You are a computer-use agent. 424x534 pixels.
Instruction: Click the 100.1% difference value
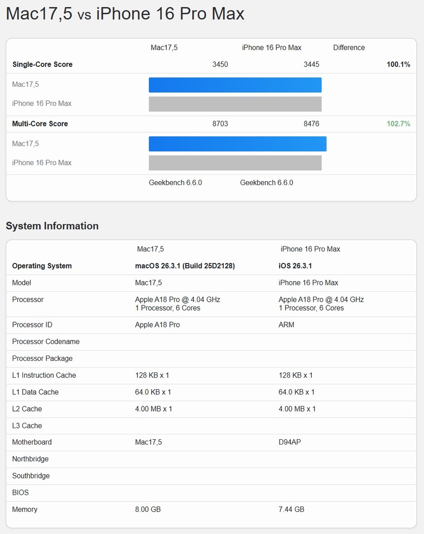point(399,64)
